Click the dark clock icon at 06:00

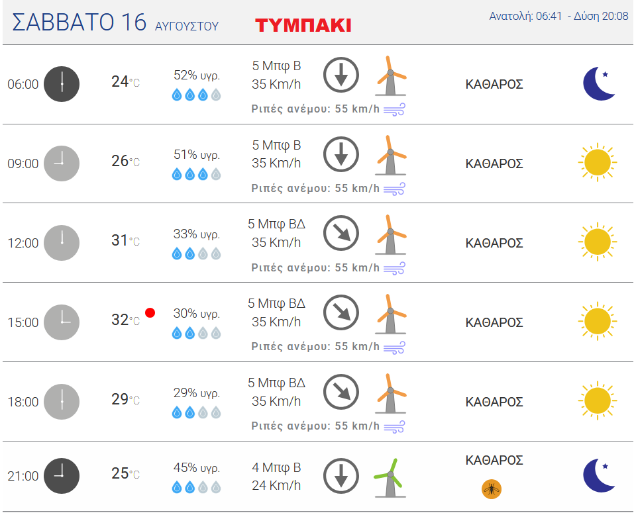click(62, 84)
